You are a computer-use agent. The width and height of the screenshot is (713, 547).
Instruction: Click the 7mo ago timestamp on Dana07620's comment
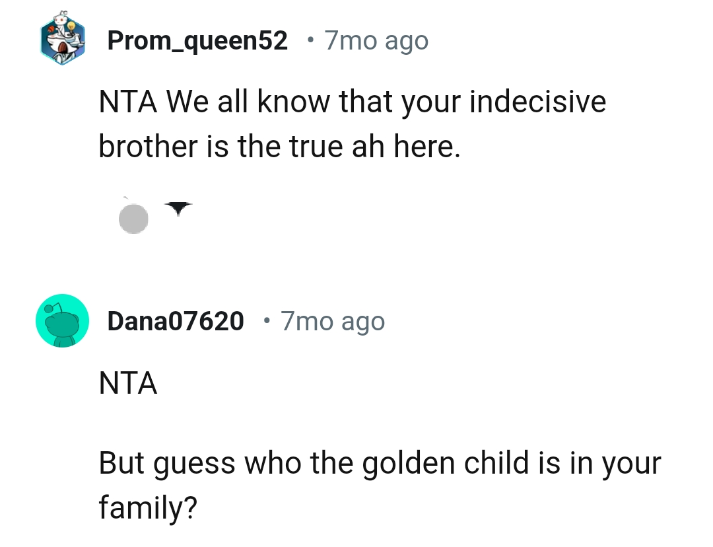[331, 320]
